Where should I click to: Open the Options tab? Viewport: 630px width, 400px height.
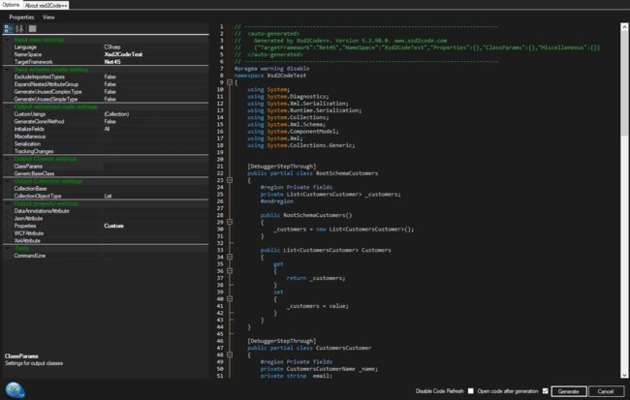pyautogui.click(x=11, y=5)
